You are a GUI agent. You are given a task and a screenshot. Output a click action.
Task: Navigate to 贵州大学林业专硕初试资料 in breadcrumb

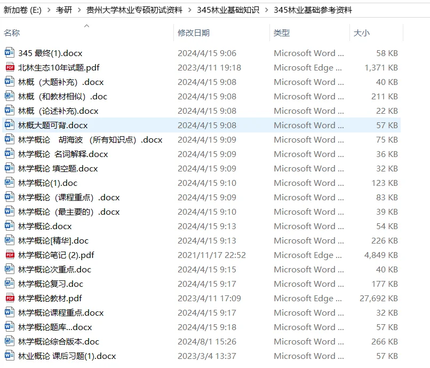point(134,10)
